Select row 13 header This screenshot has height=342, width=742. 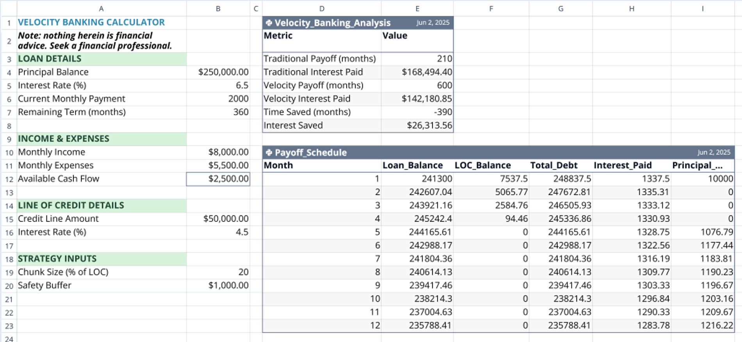click(9, 192)
